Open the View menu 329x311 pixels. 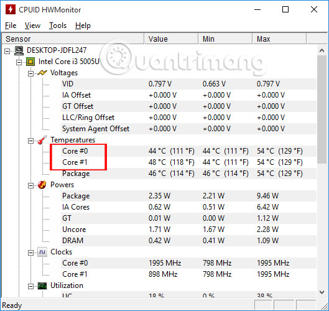[32, 26]
